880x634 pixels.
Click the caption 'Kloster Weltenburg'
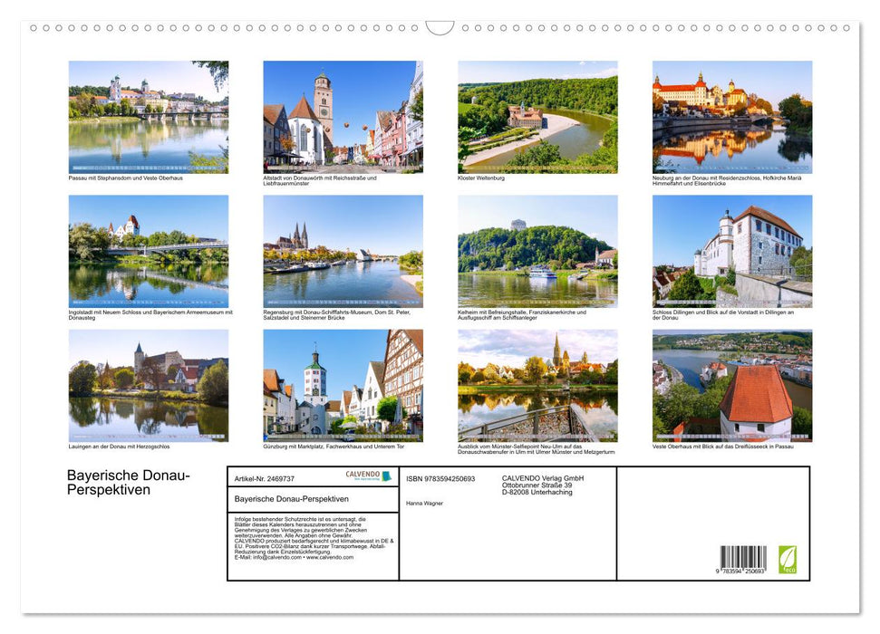[481, 178]
